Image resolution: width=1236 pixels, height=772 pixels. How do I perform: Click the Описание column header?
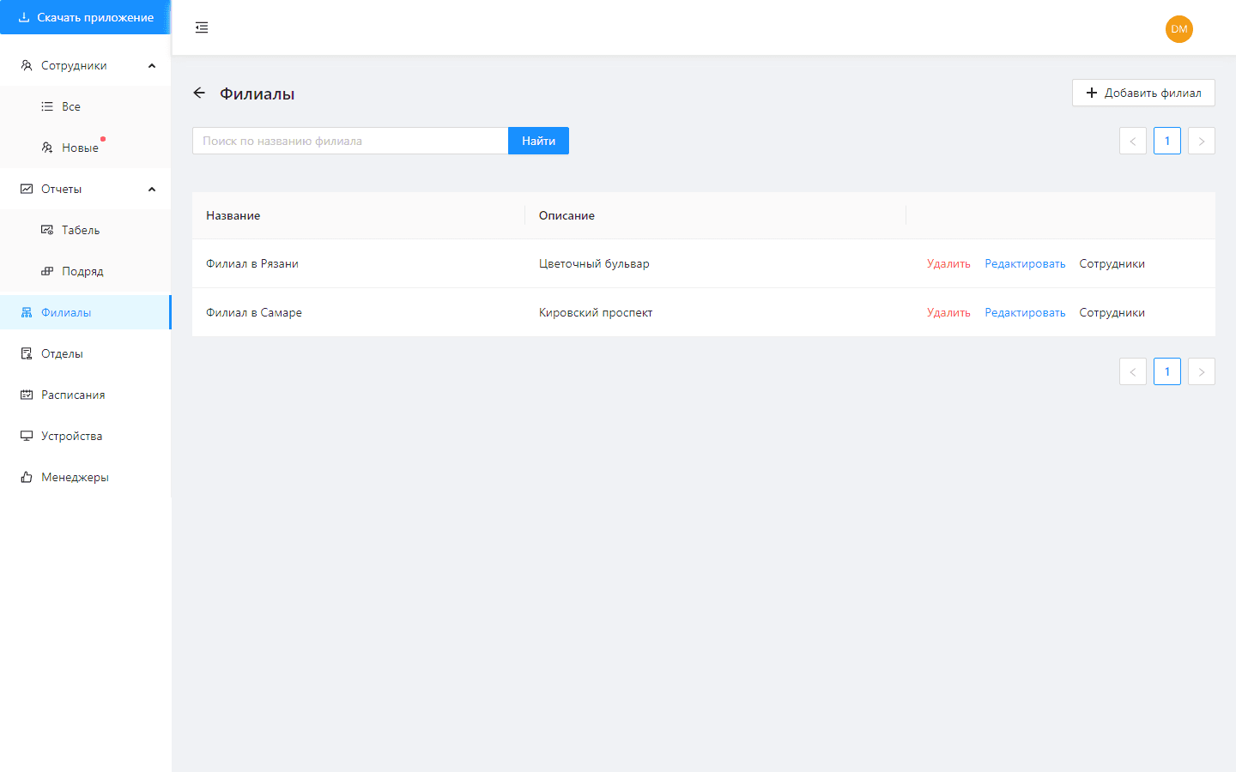coord(716,215)
